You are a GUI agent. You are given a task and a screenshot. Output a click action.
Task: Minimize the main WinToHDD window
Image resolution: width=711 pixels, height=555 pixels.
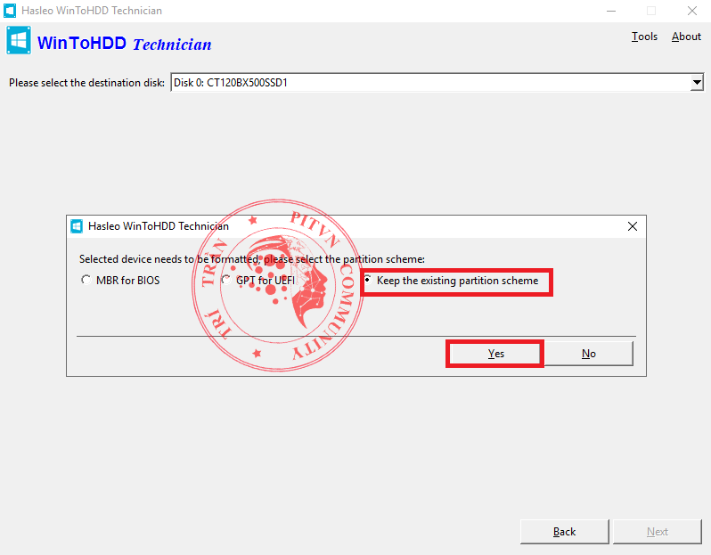coord(611,11)
